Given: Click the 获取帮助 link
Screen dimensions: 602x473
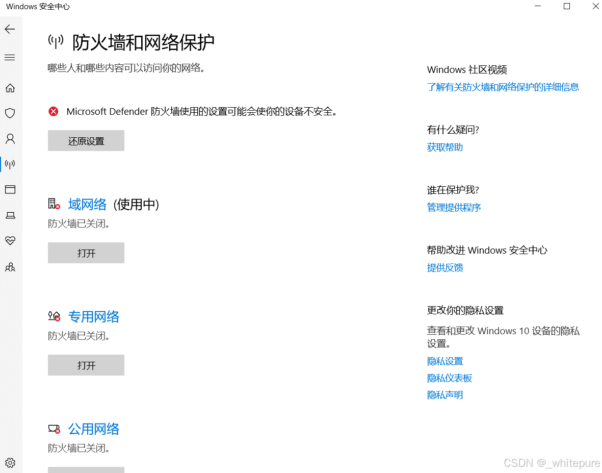Looking at the screenshot, I should 445,147.
